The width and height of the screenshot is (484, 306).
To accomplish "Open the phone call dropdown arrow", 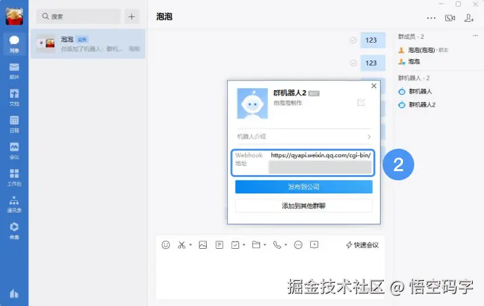I will pos(286,245).
